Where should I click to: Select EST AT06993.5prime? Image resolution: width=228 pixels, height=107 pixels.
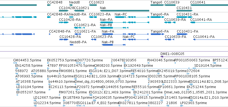coord(16,79)
